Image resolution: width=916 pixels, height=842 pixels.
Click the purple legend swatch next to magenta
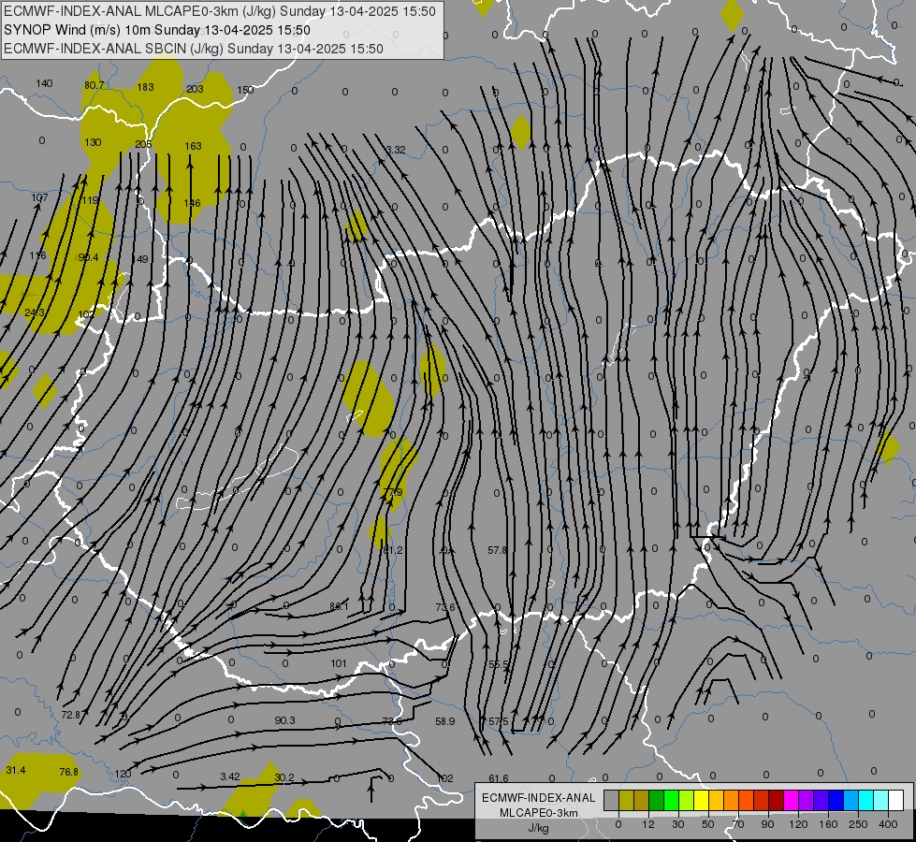[x=807, y=800]
